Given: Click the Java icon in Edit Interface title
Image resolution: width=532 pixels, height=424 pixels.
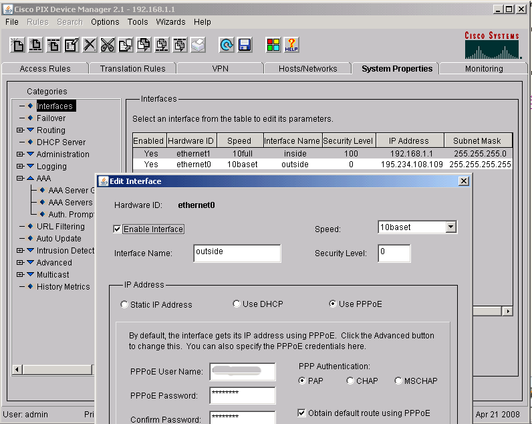Looking at the screenshot, I should (x=104, y=181).
